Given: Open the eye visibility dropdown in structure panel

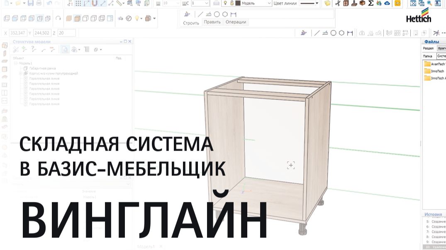Looking at the screenshot, I should pos(79,50).
